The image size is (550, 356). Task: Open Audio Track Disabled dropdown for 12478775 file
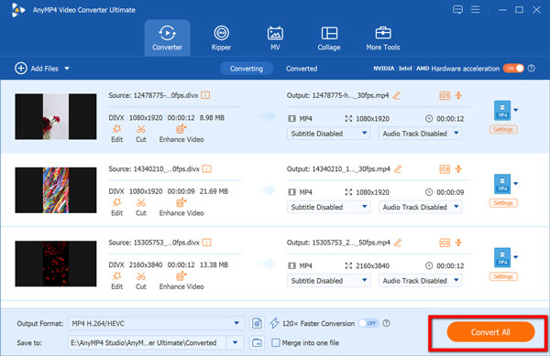pyautogui.click(x=420, y=134)
